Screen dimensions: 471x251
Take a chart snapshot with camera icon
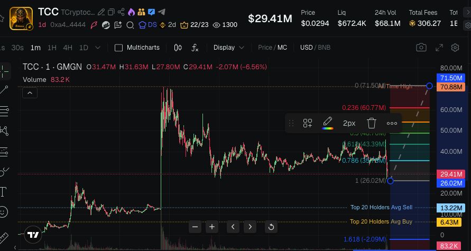point(421,48)
